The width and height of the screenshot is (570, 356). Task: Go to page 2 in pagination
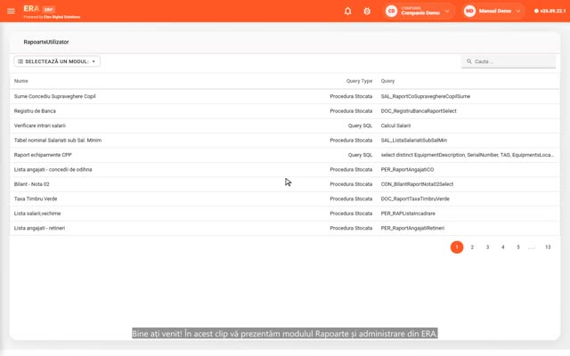472,247
